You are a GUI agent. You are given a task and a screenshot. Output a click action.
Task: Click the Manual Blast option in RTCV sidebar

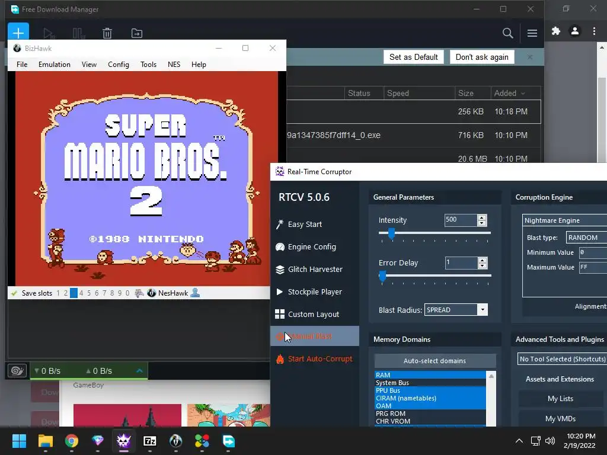click(x=315, y=337)
